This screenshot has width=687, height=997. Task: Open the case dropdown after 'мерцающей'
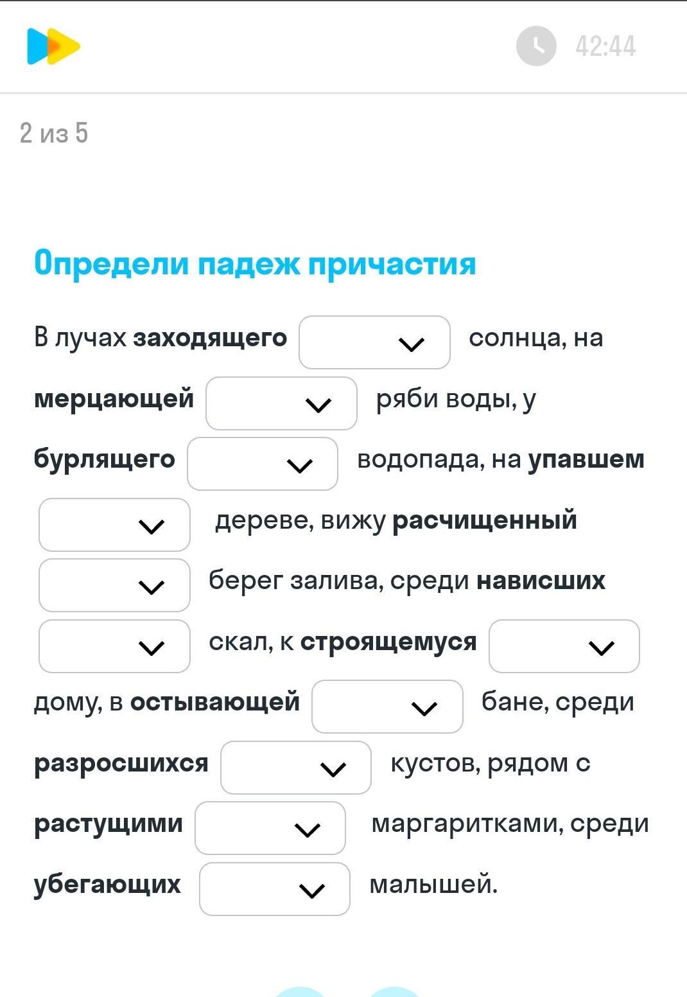coord(281,403)
